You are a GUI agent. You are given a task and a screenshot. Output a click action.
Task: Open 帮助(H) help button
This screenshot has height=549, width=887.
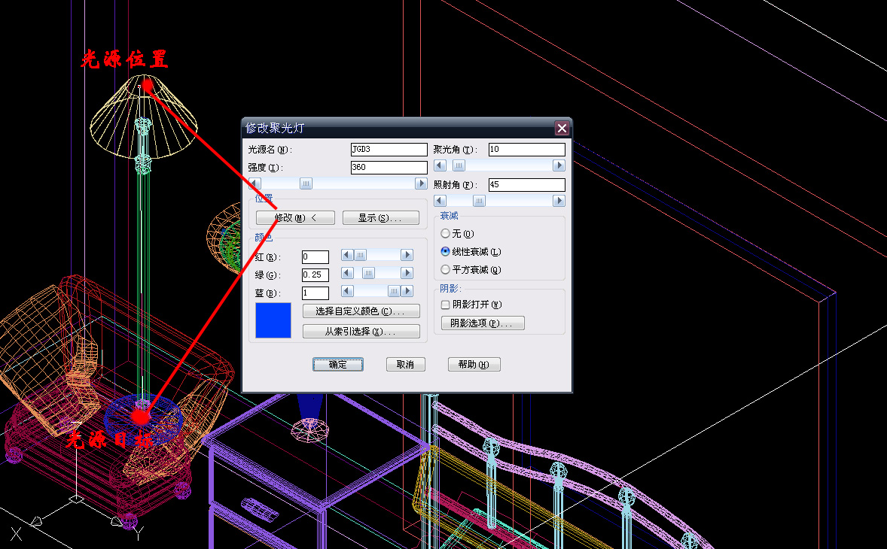click(x=474, y=365)
